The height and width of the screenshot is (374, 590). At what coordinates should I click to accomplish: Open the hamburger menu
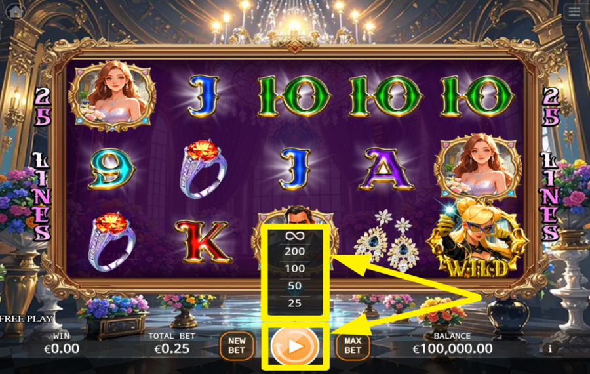coord(574,12)
